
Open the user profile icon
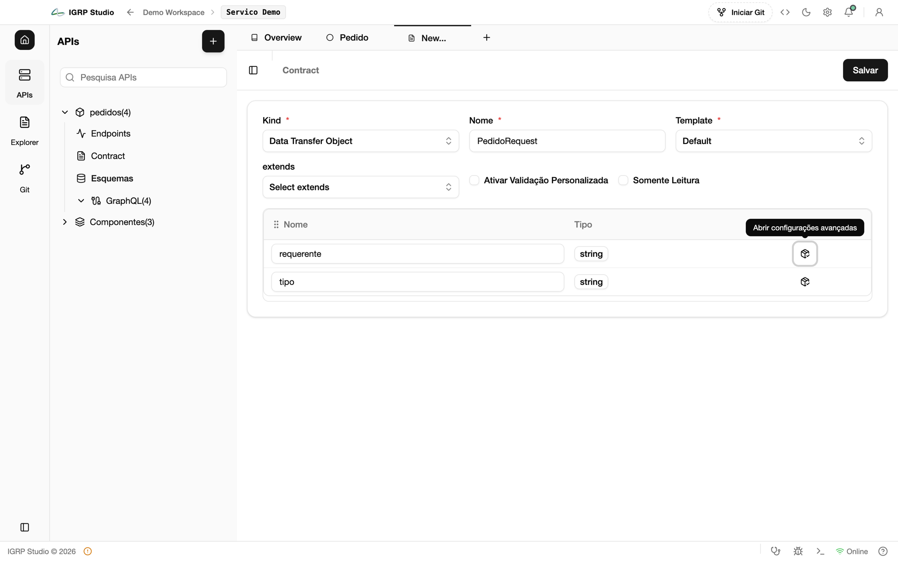coord(879,12)
